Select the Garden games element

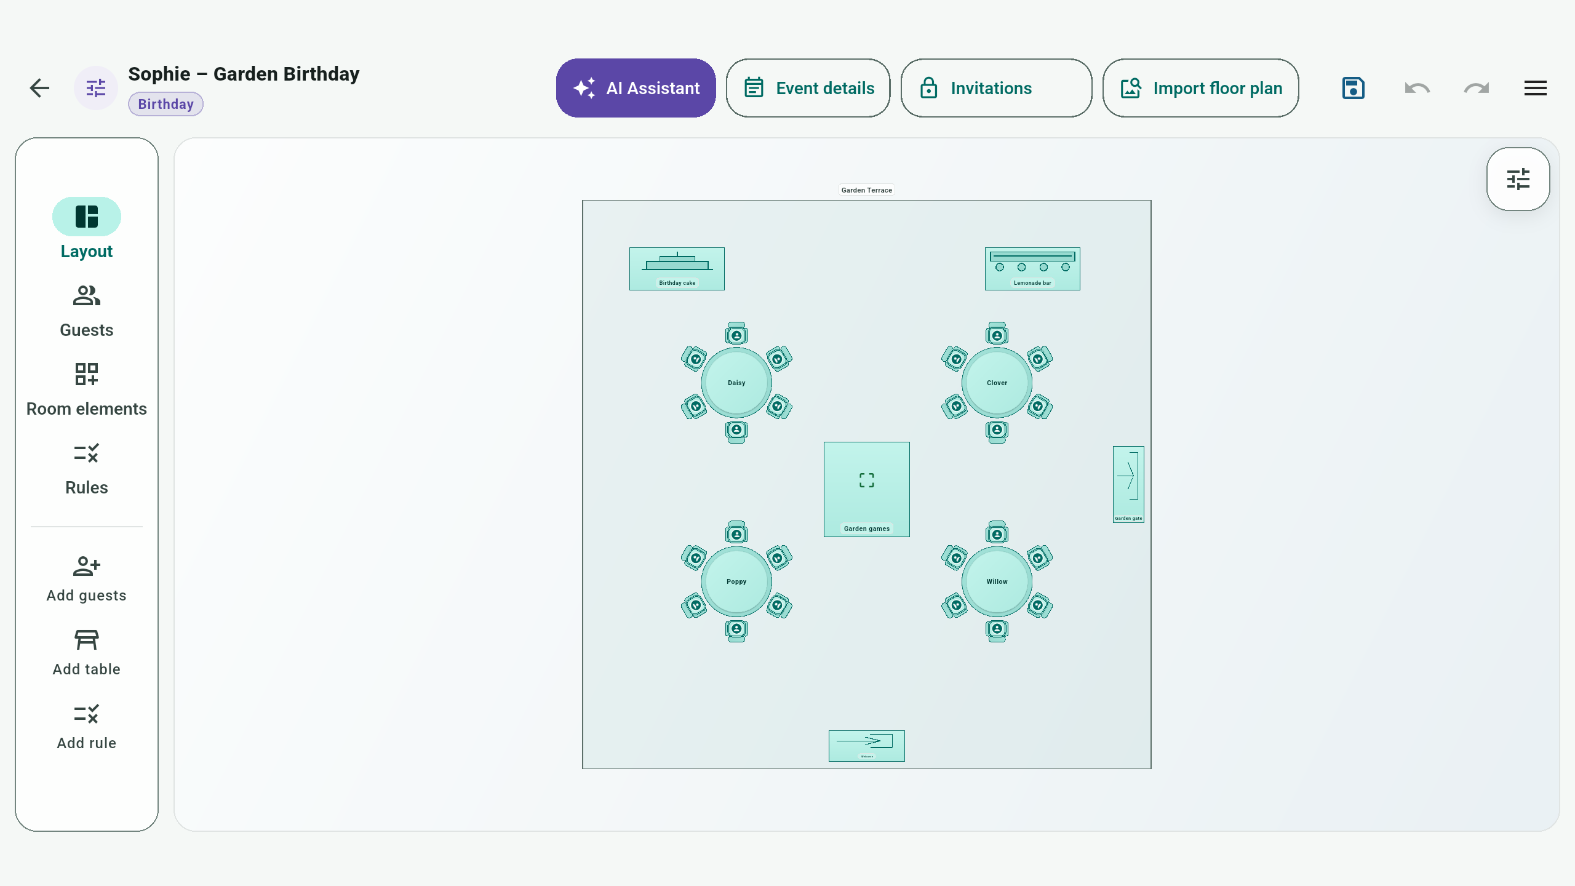click(867, 489)
